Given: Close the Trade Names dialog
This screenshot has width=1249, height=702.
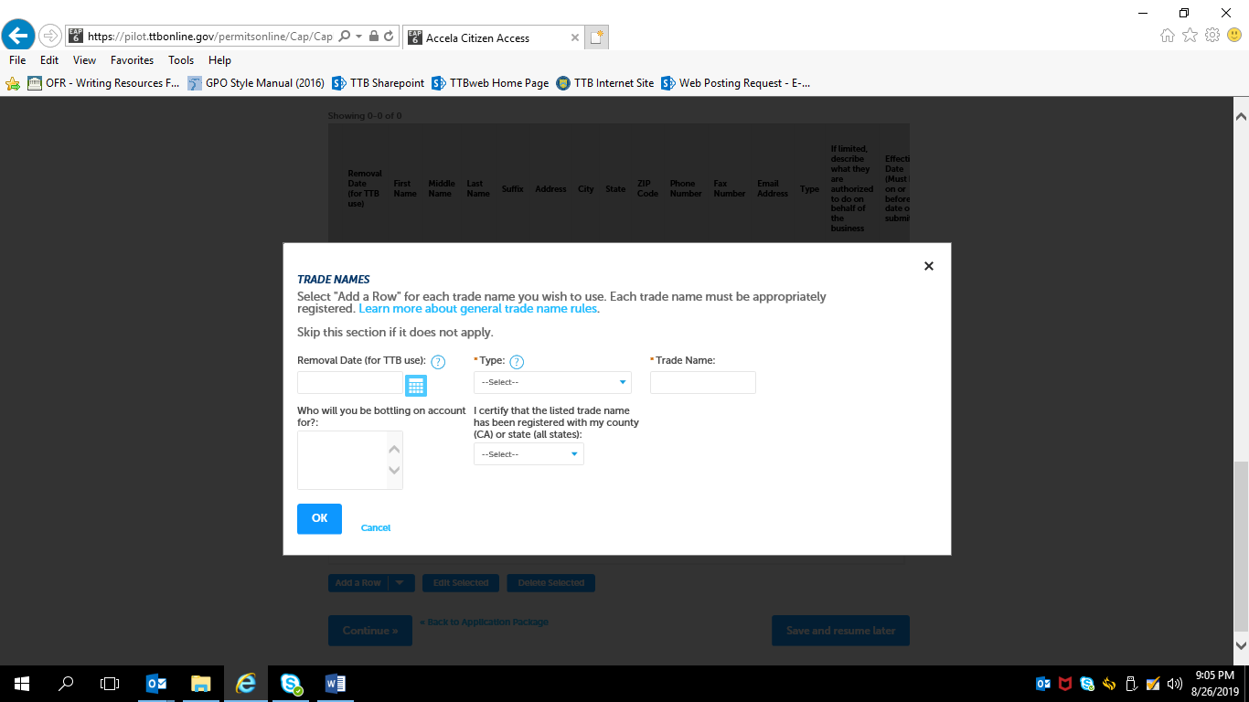Looking at the screenshot, I should [x=929, y=266].
